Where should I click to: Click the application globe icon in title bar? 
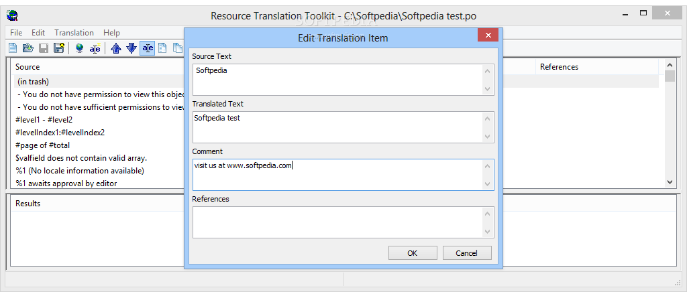[12, 15]
